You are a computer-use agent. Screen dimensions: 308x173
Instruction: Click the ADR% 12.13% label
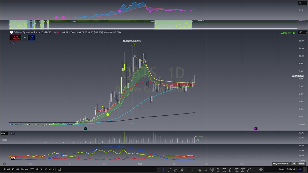pyautogui.click(x=288, y=33)
